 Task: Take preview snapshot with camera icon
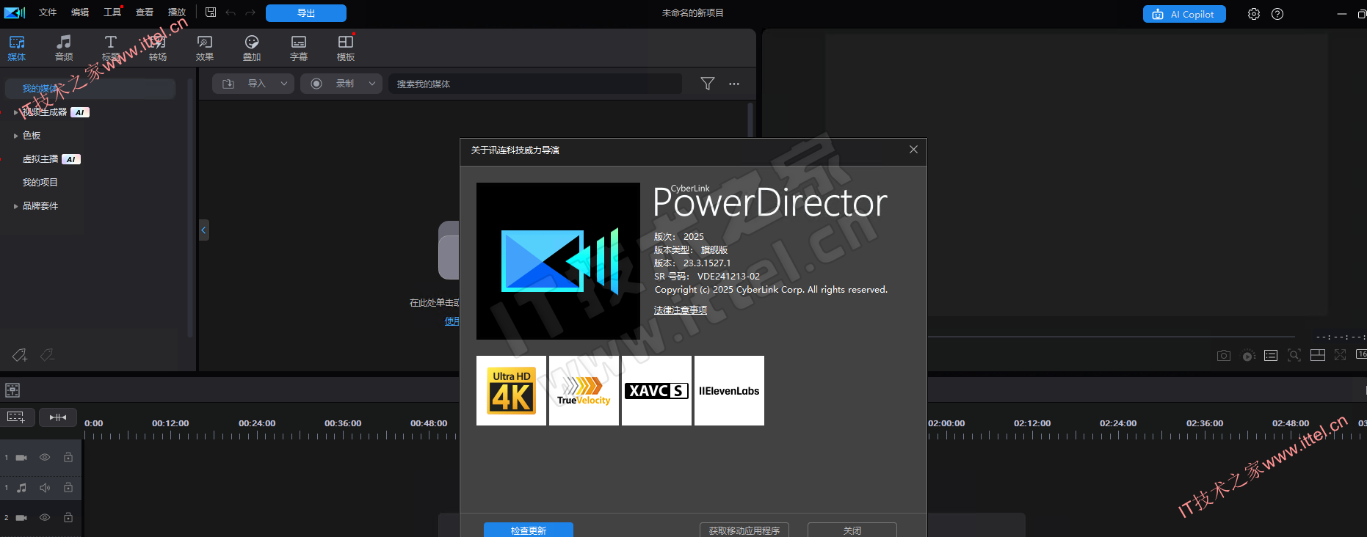1224,355
